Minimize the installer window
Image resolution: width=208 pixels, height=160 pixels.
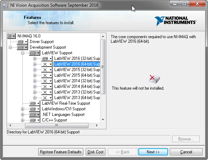[175, 4]
